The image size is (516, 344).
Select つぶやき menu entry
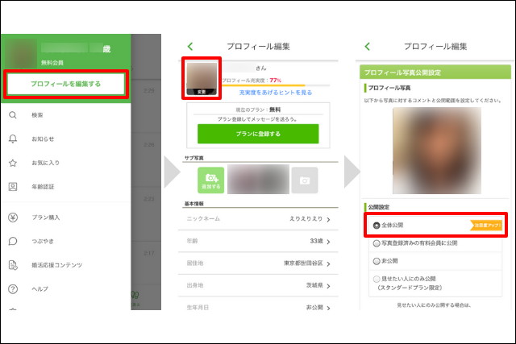(x=43, y=242)
